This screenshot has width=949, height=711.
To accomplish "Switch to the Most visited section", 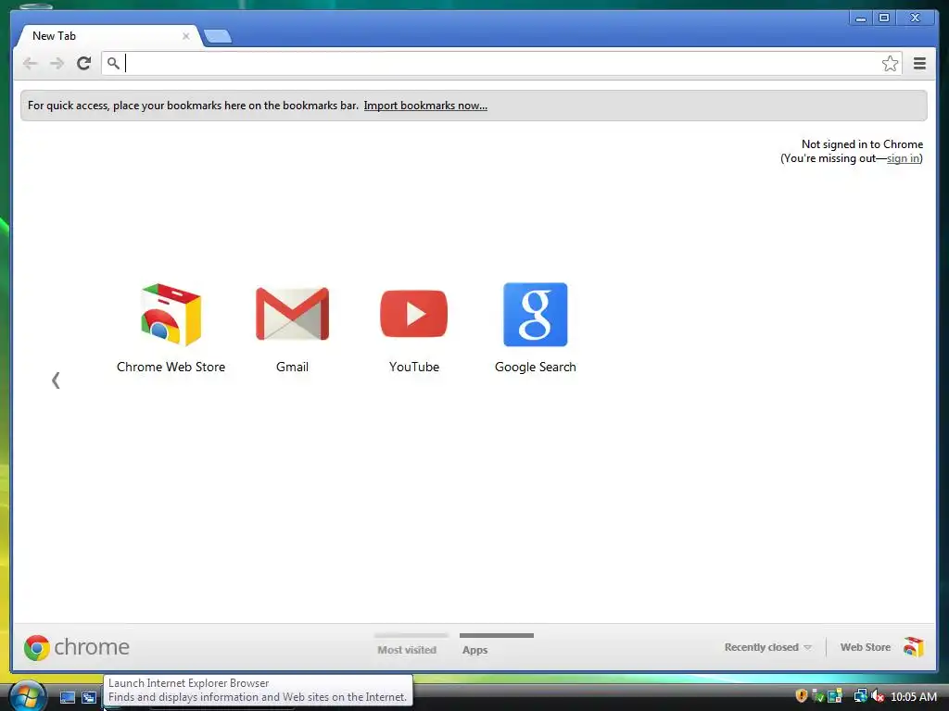I will coord(407,650).
